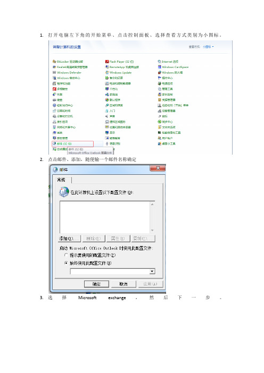Click the 属性 (Properties) button in Mail dialog
This screenshot has width=264, height=373.
[x=118, y=239]
